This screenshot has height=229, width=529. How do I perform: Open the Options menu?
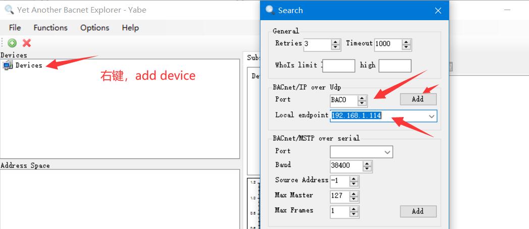pos(94,28)
